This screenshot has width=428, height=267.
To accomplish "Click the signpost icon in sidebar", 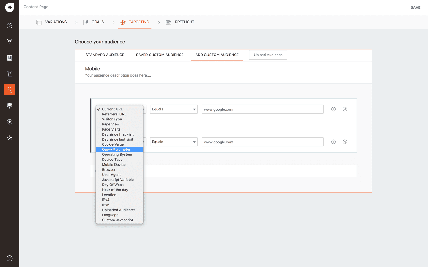I will pos(10,106).
